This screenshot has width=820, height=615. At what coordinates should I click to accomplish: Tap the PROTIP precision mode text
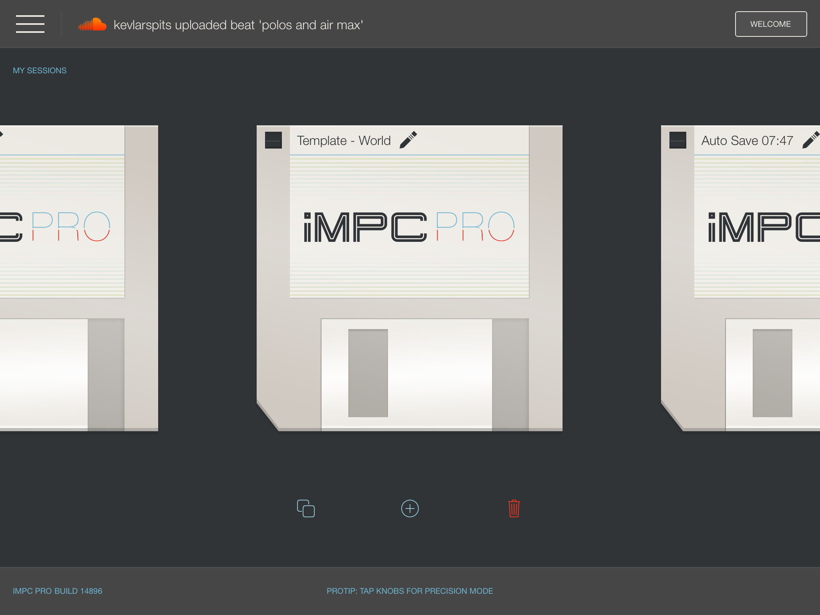[x=410, y=591]
